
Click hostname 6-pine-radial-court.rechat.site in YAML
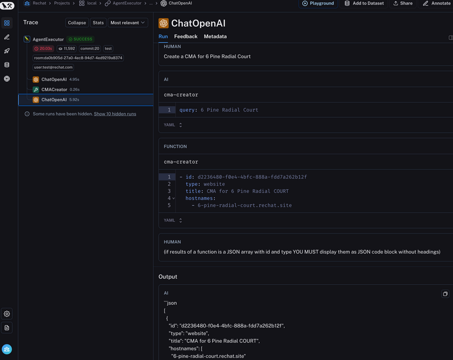coord(244,206)
